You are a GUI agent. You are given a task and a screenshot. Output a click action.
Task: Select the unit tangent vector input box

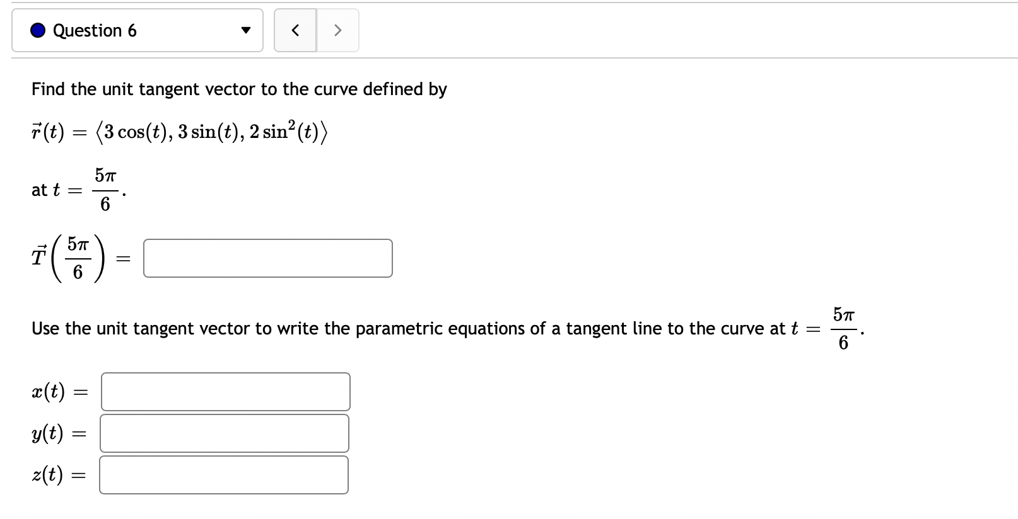tap(267, 258)
